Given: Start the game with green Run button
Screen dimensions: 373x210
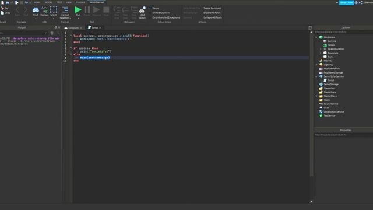Looking at the screenshot, I should click(x=78, y=10).
